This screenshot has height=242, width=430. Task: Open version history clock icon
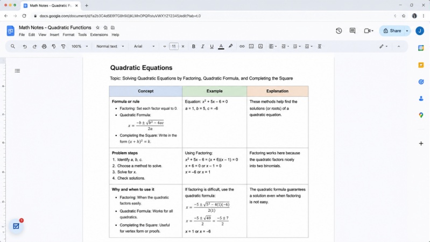tap(339, 31)
